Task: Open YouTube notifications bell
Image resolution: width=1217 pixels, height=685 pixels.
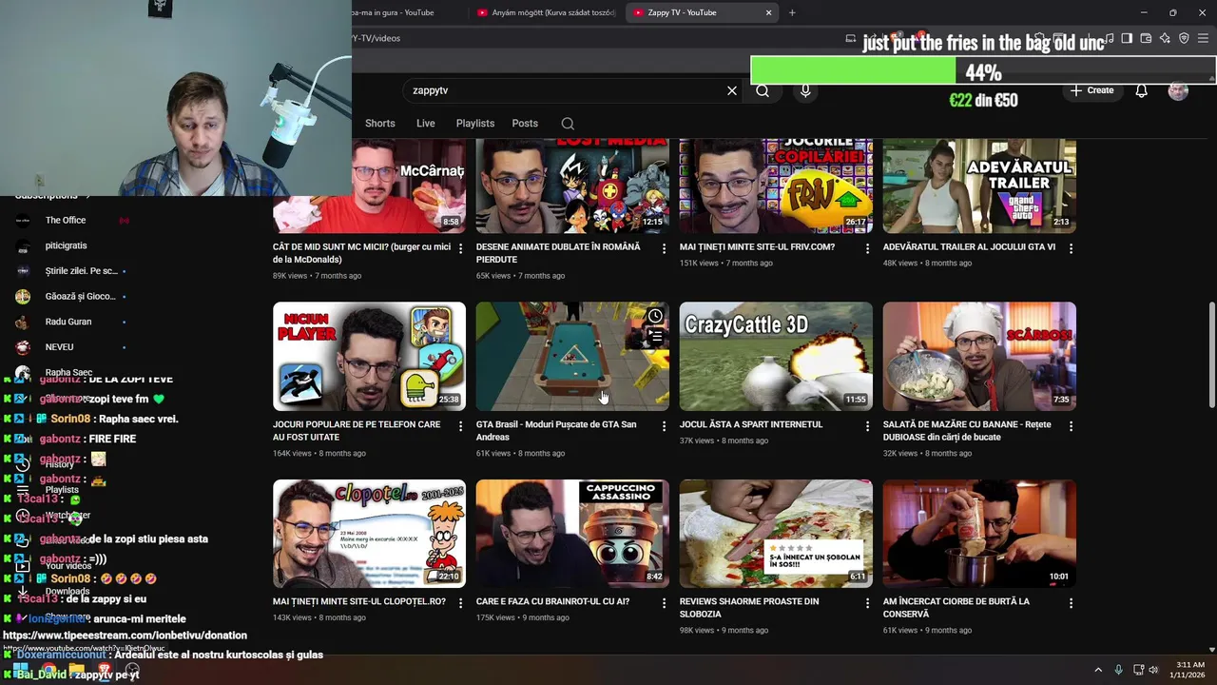Action: pos(1141,90)
